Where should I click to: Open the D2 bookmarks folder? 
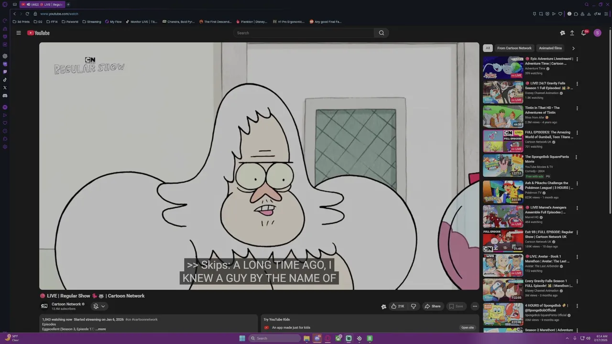click(x=38, y=21)
